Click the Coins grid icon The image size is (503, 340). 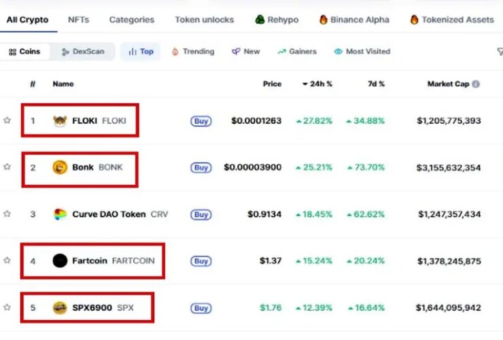point(12,52)
